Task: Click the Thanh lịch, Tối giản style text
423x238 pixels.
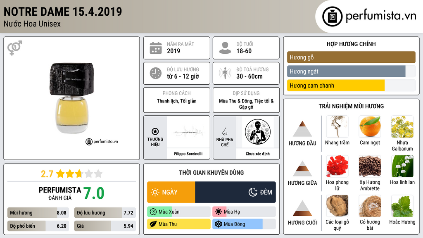Action: tap(177, 101)
